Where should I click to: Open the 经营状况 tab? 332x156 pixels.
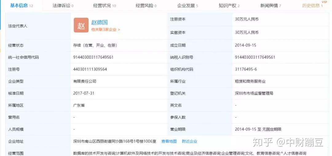(x=105, y=6)
